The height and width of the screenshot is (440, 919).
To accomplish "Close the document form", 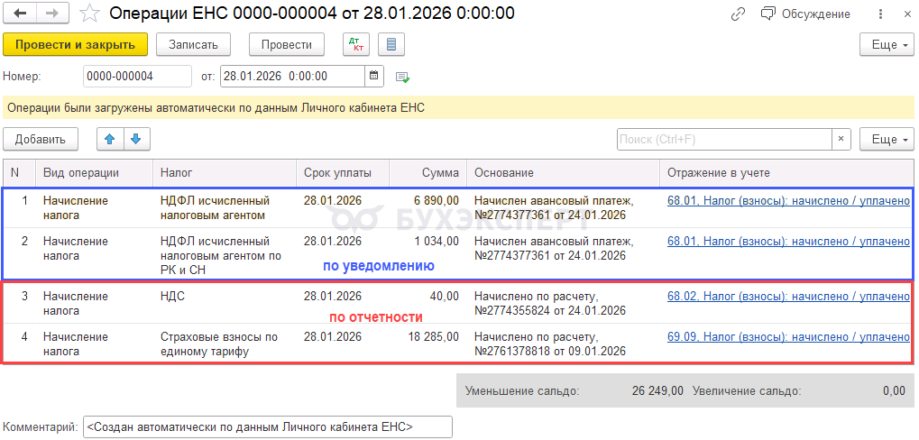I will (908, 14).
